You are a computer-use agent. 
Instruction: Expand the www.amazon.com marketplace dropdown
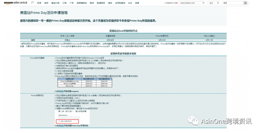click(192, 3)
